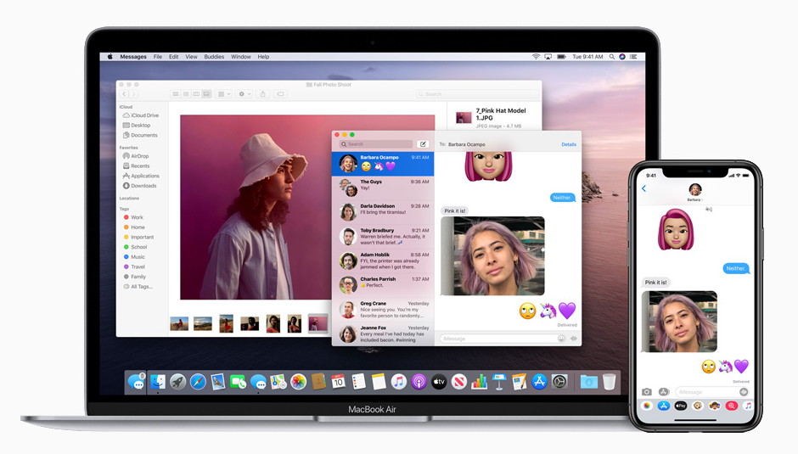Open Pages icon in the Dock
This screenshot has height=454, width=798.
(519, 381)
